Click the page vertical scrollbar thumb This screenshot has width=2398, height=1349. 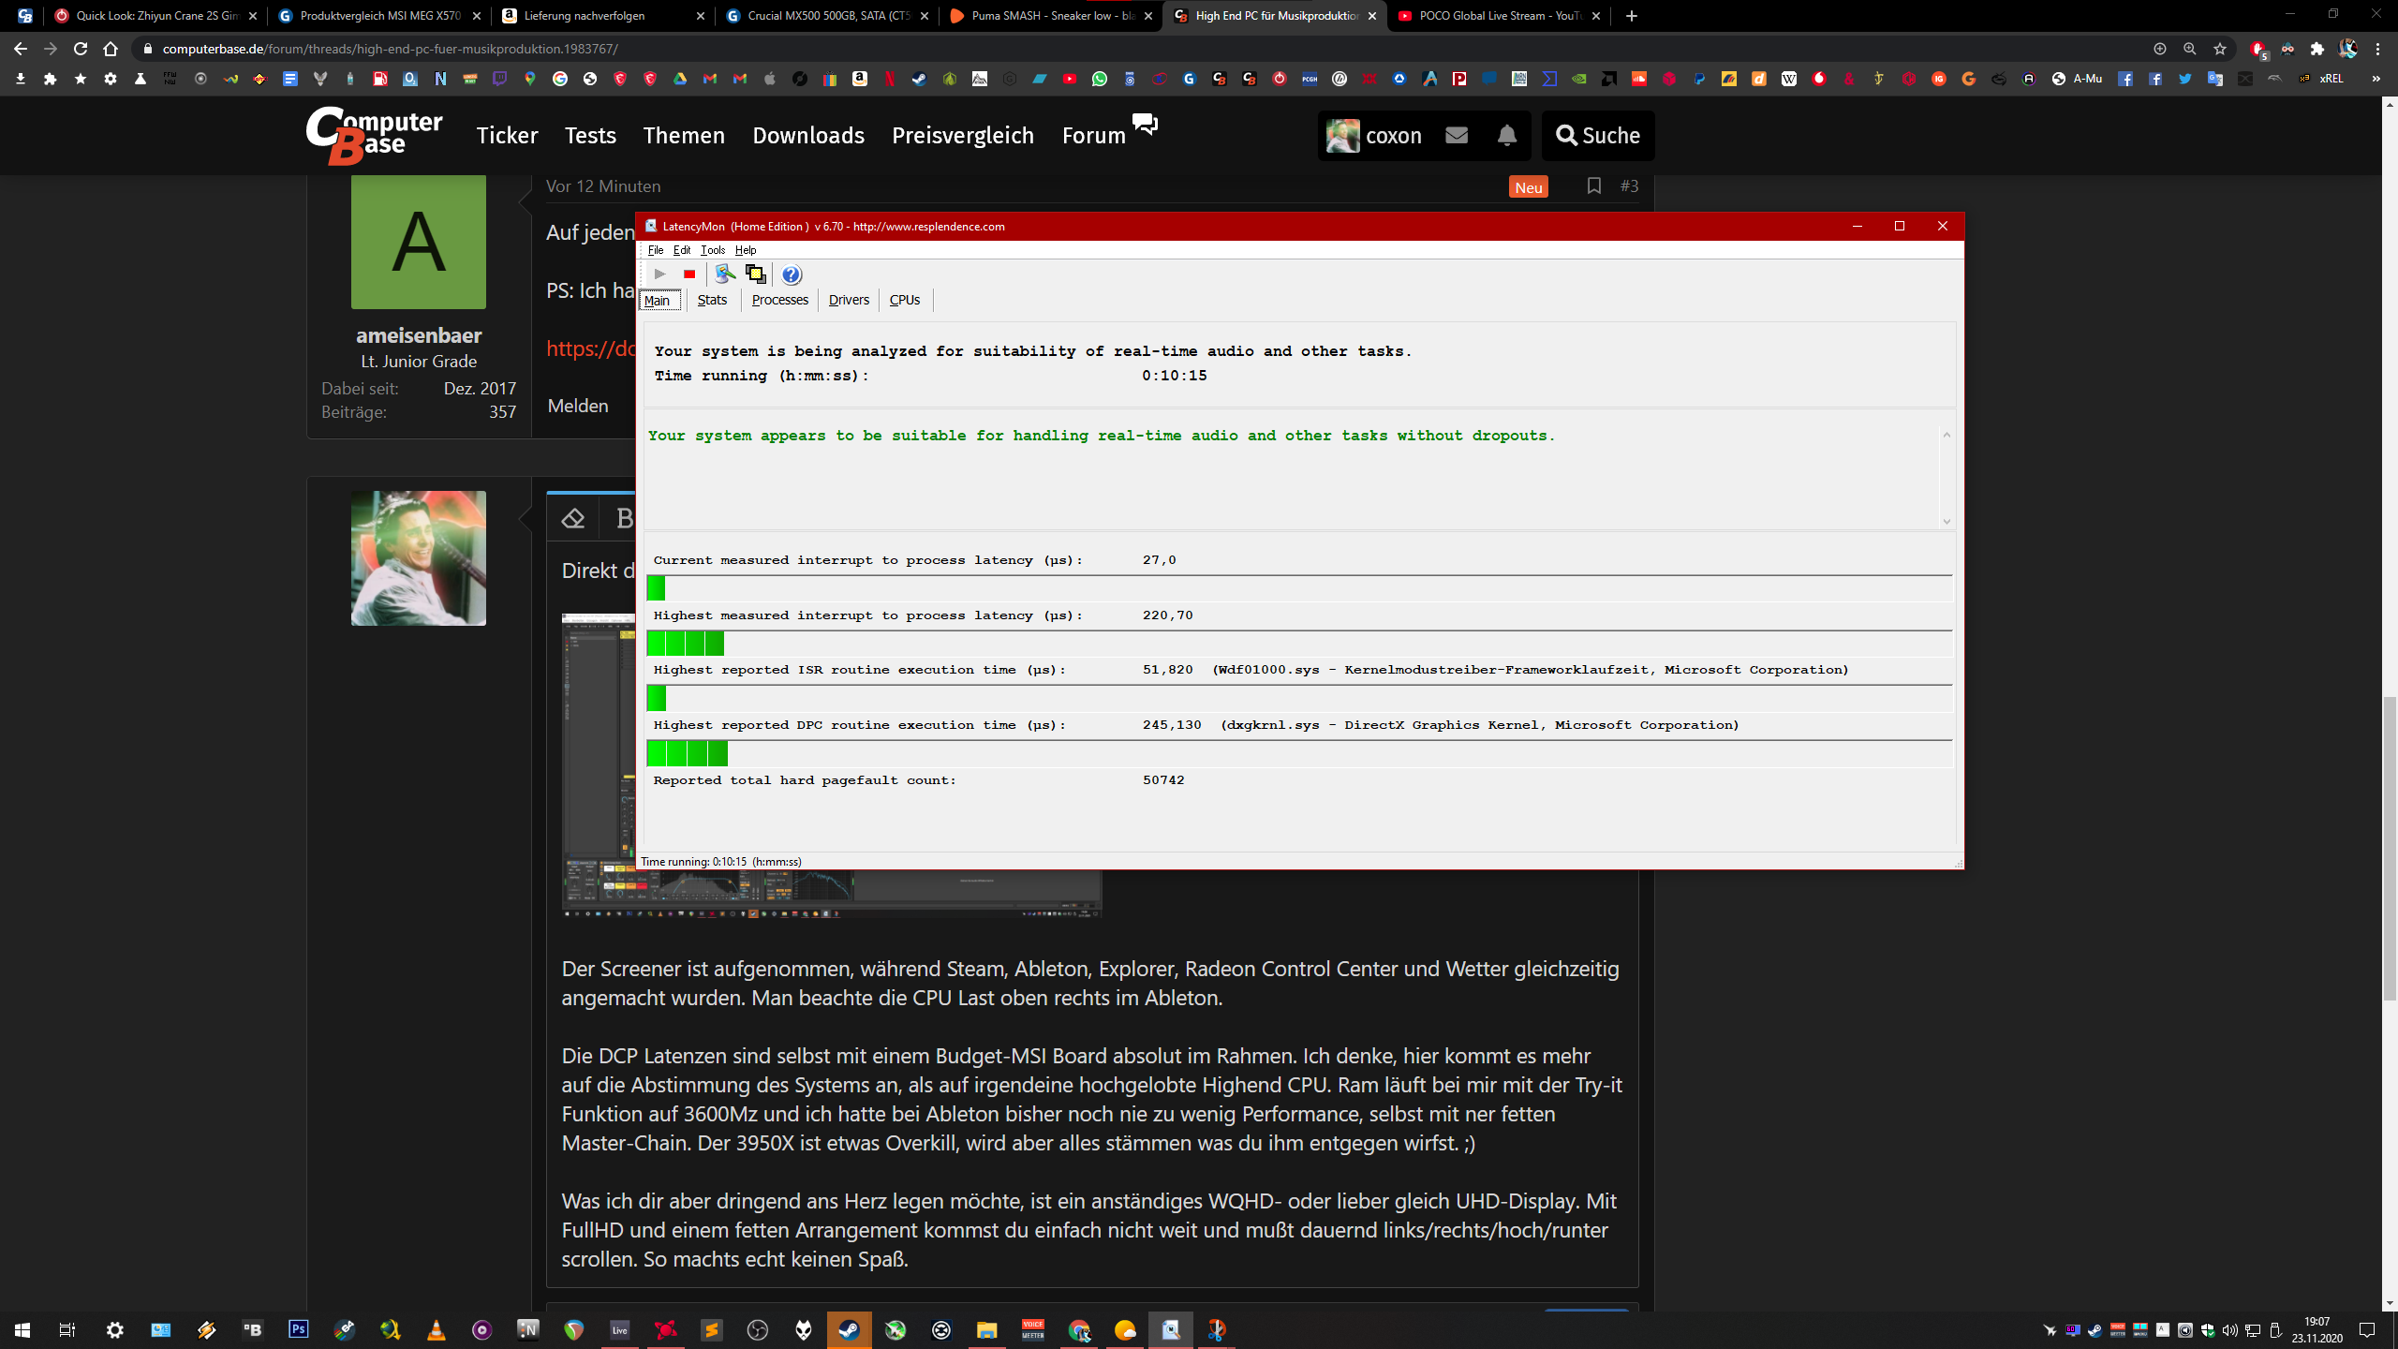[x=2389, y=849]
